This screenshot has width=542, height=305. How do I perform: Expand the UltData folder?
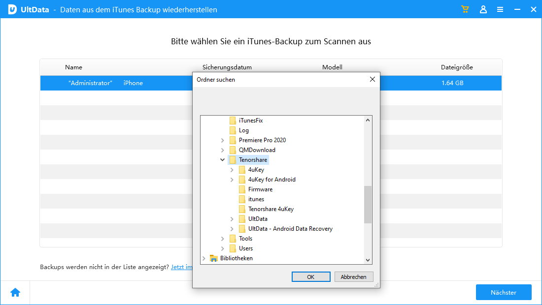point(232,219)
